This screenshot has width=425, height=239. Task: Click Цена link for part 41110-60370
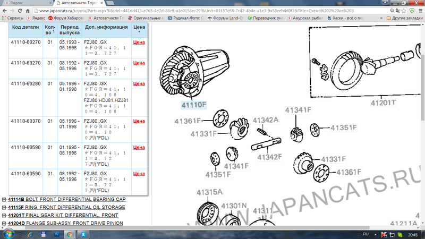pyautogui.click(x=139, y=121)
